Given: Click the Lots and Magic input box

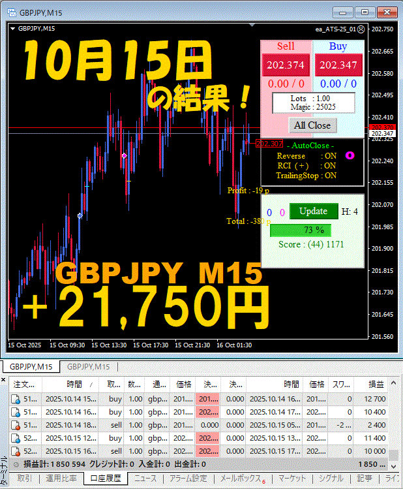Looking at the screenshot, I should [x=313, y=103].
